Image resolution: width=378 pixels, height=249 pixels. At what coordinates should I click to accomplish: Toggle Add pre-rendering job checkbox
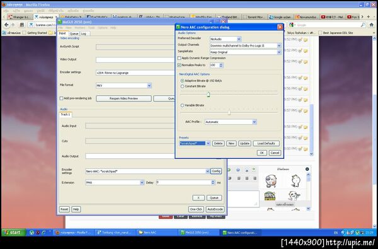click(x=61, y=98)
